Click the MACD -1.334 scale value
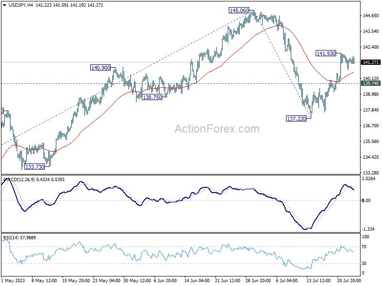The width and height of the screenshot is (382, 286). click(x=368, y=229)
